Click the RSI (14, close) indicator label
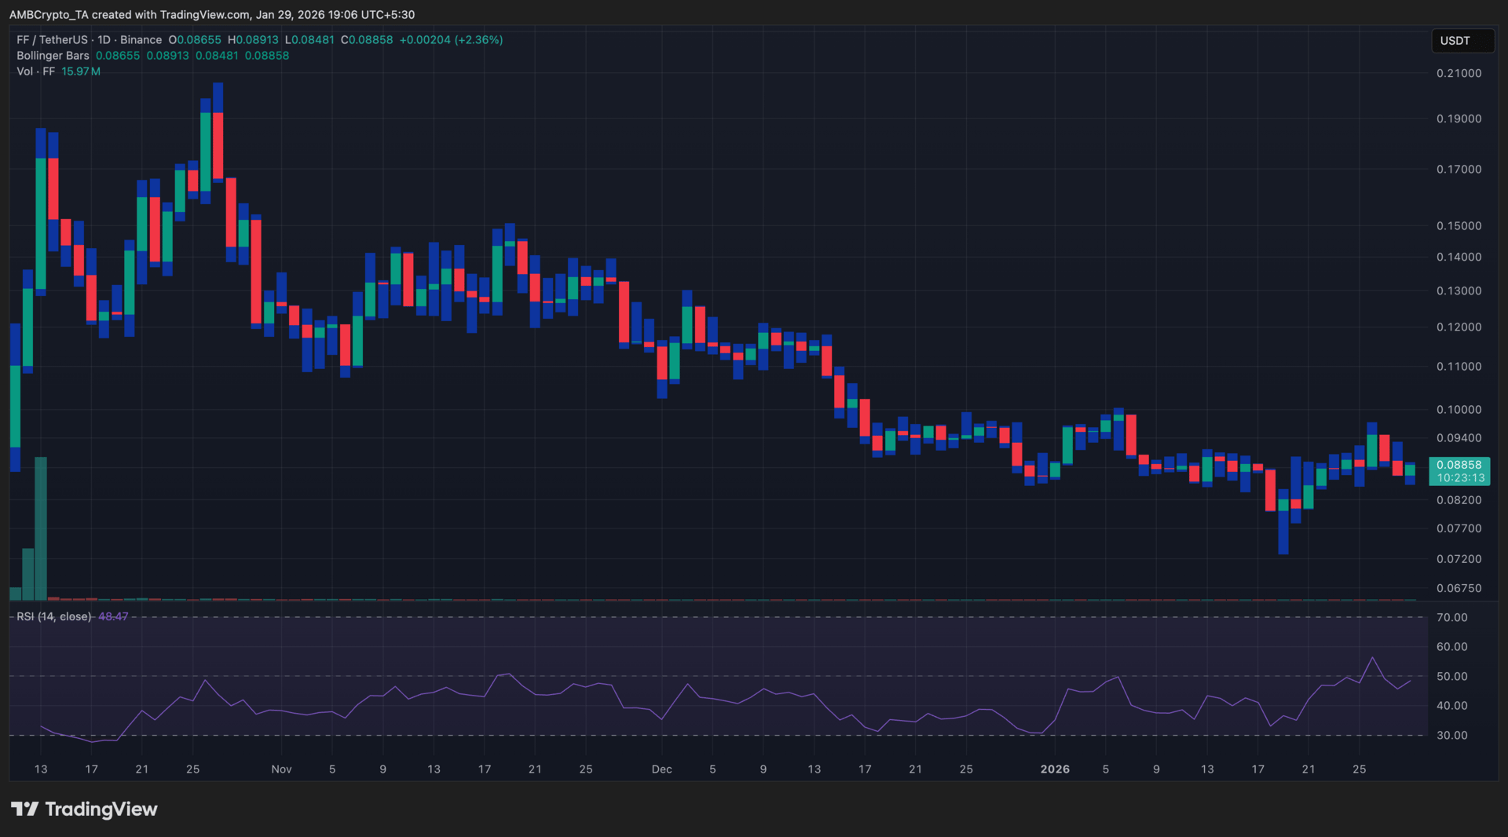Screen dimensions: 1508x837 tap(54, 616)
